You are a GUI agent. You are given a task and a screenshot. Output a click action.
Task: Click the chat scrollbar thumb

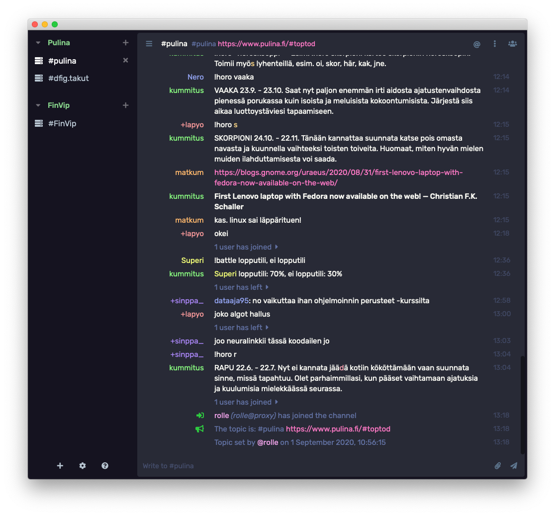pyautogui.click(x=522, y=405)
